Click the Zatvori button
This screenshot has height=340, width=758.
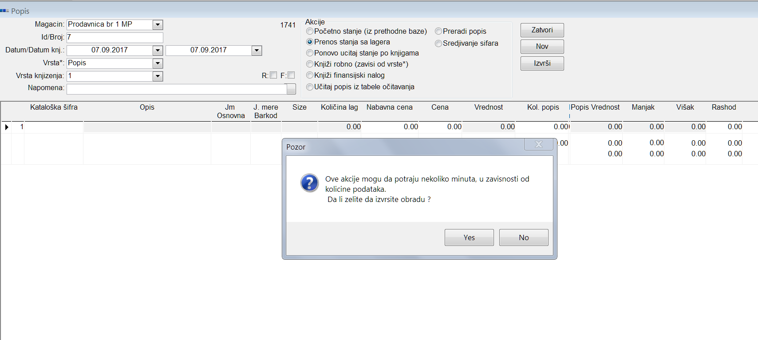(542, 30)
